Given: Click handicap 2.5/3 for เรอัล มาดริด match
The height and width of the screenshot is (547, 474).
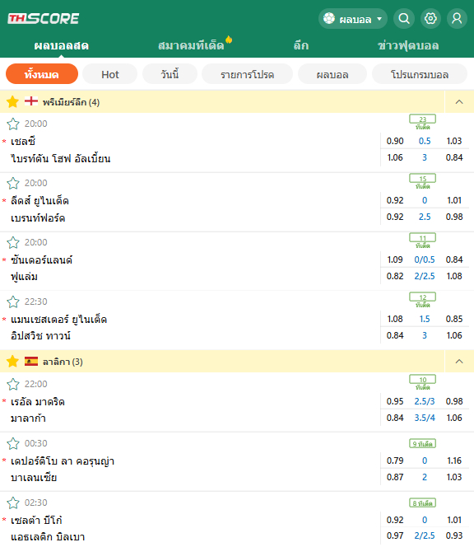Looking at the screenshot, I should [x=425, y=401].
